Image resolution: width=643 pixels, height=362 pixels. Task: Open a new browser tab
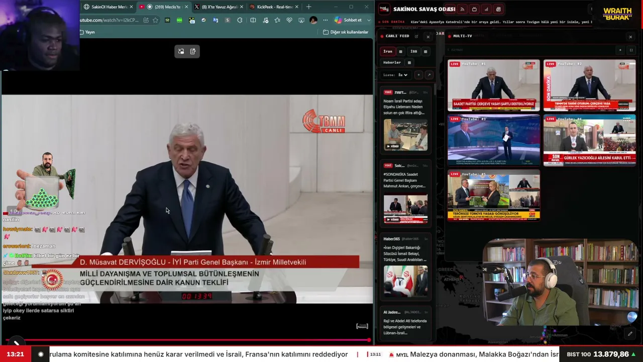(x=308, y=7)
